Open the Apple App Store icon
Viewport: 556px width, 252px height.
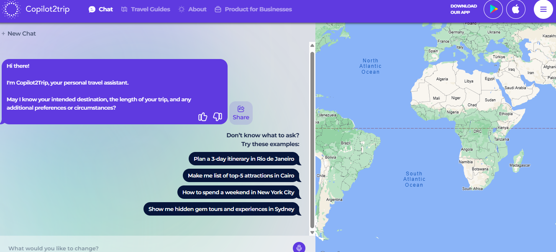(x=516, y=9)
